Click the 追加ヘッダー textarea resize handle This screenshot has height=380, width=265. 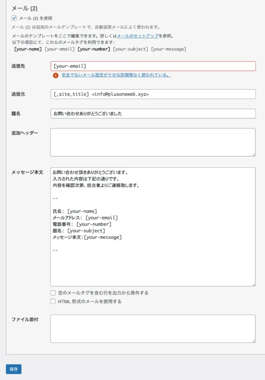point(253,154)
